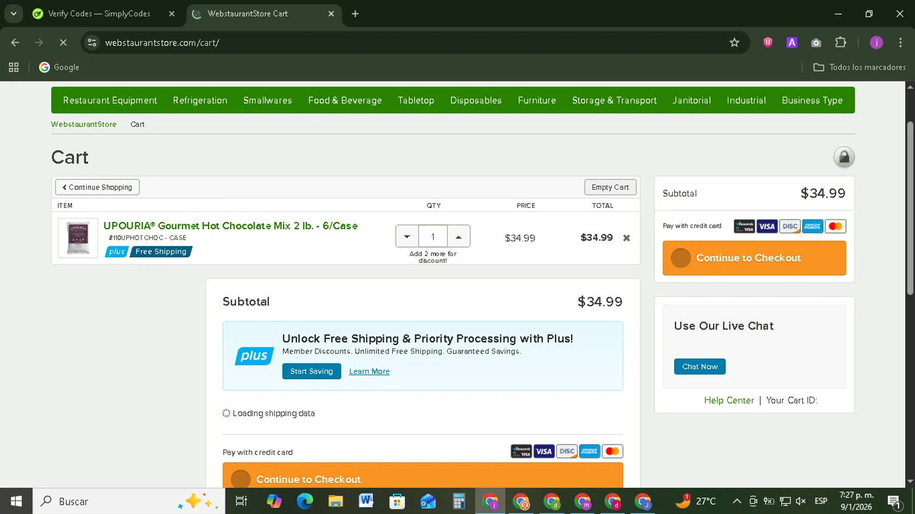Remove UPOURIA Hot Chocolate item with X icon
The height and width of the screenshot is (514, 915).
tap(626, 238)
